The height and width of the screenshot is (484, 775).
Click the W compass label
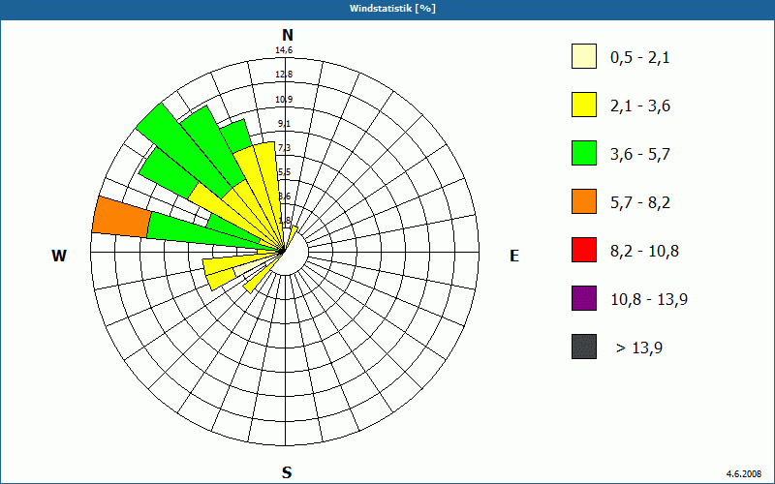click(x=59, y=256)
